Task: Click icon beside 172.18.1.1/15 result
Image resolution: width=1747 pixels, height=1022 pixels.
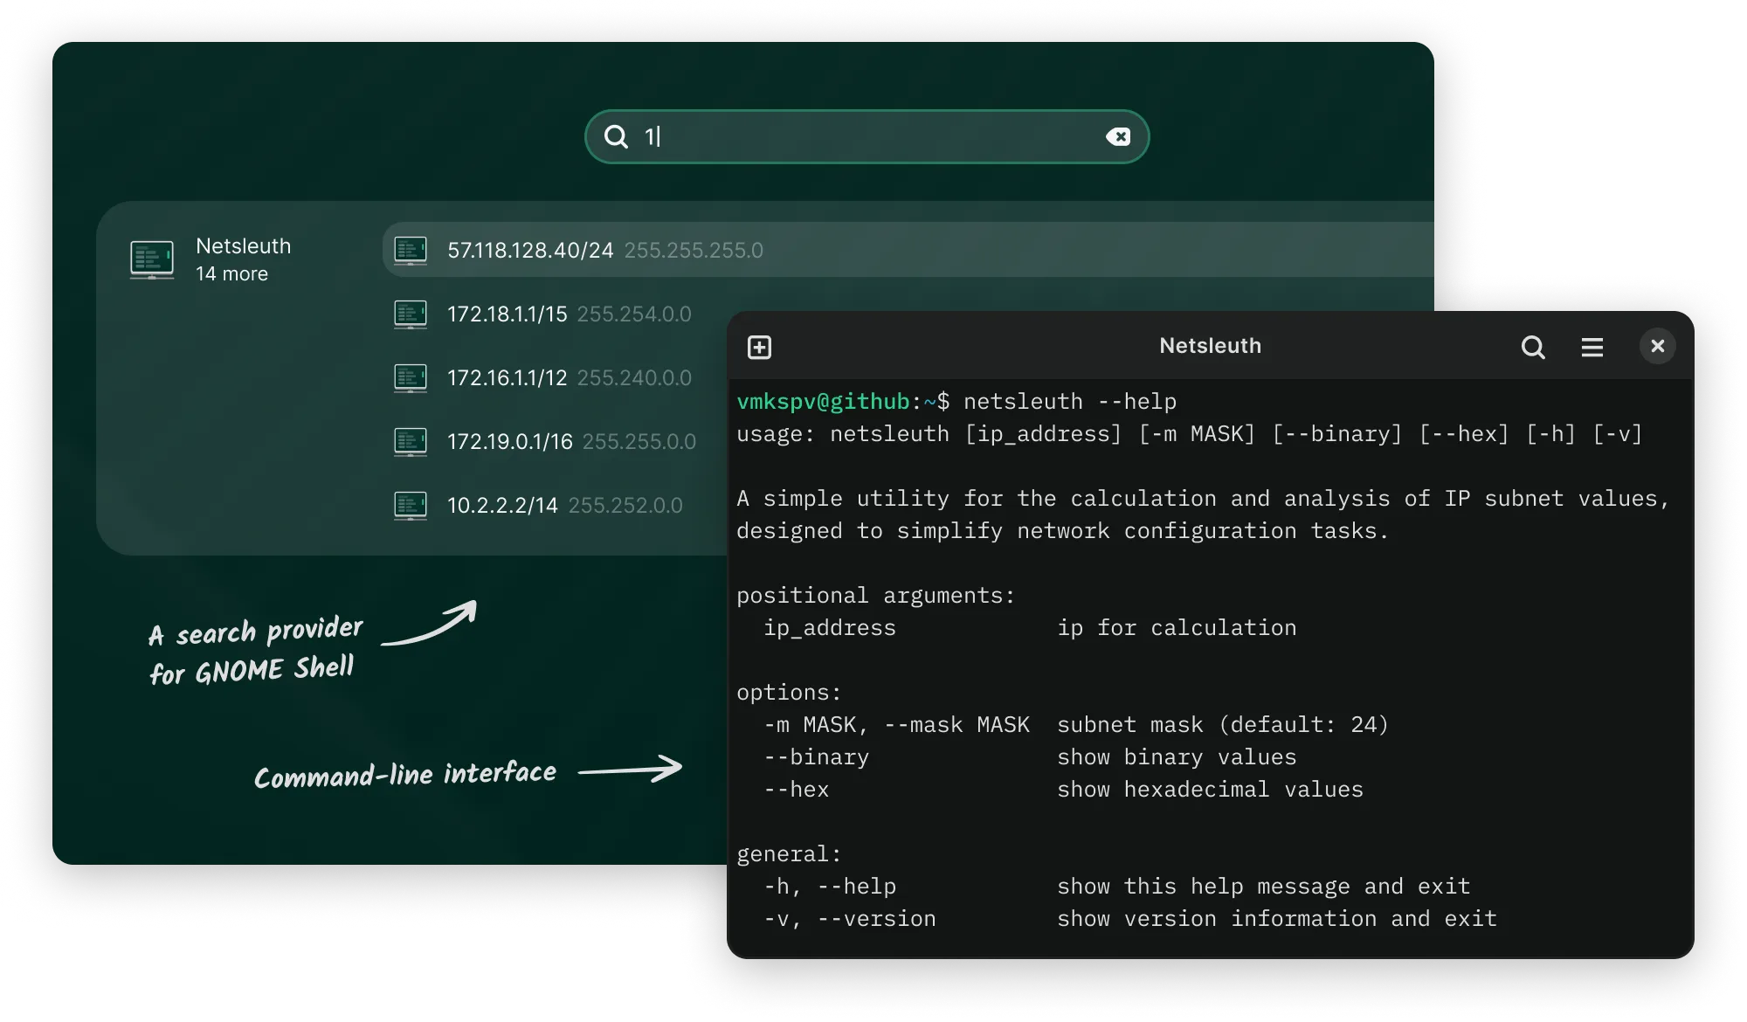Action: pos(411,314)
